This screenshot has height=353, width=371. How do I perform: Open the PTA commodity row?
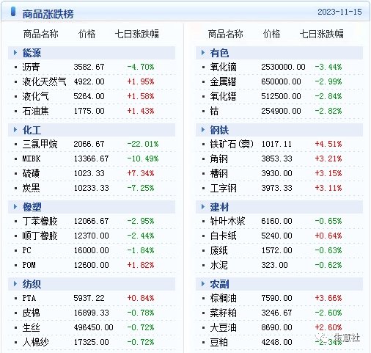pos(29,298)
